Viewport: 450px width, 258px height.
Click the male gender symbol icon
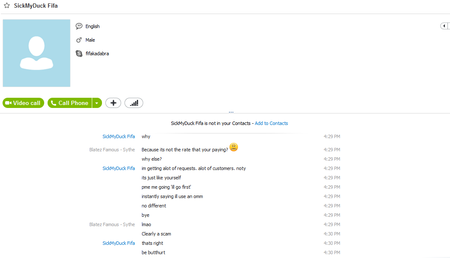pyautogui.click(x=79, y=40)
